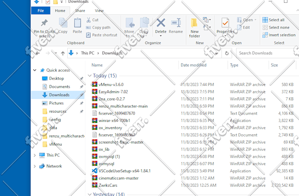The width and height of the screenshot is (299, 196).
Task: Select the ox_inventory archive
Action: (x=110, y=128)
